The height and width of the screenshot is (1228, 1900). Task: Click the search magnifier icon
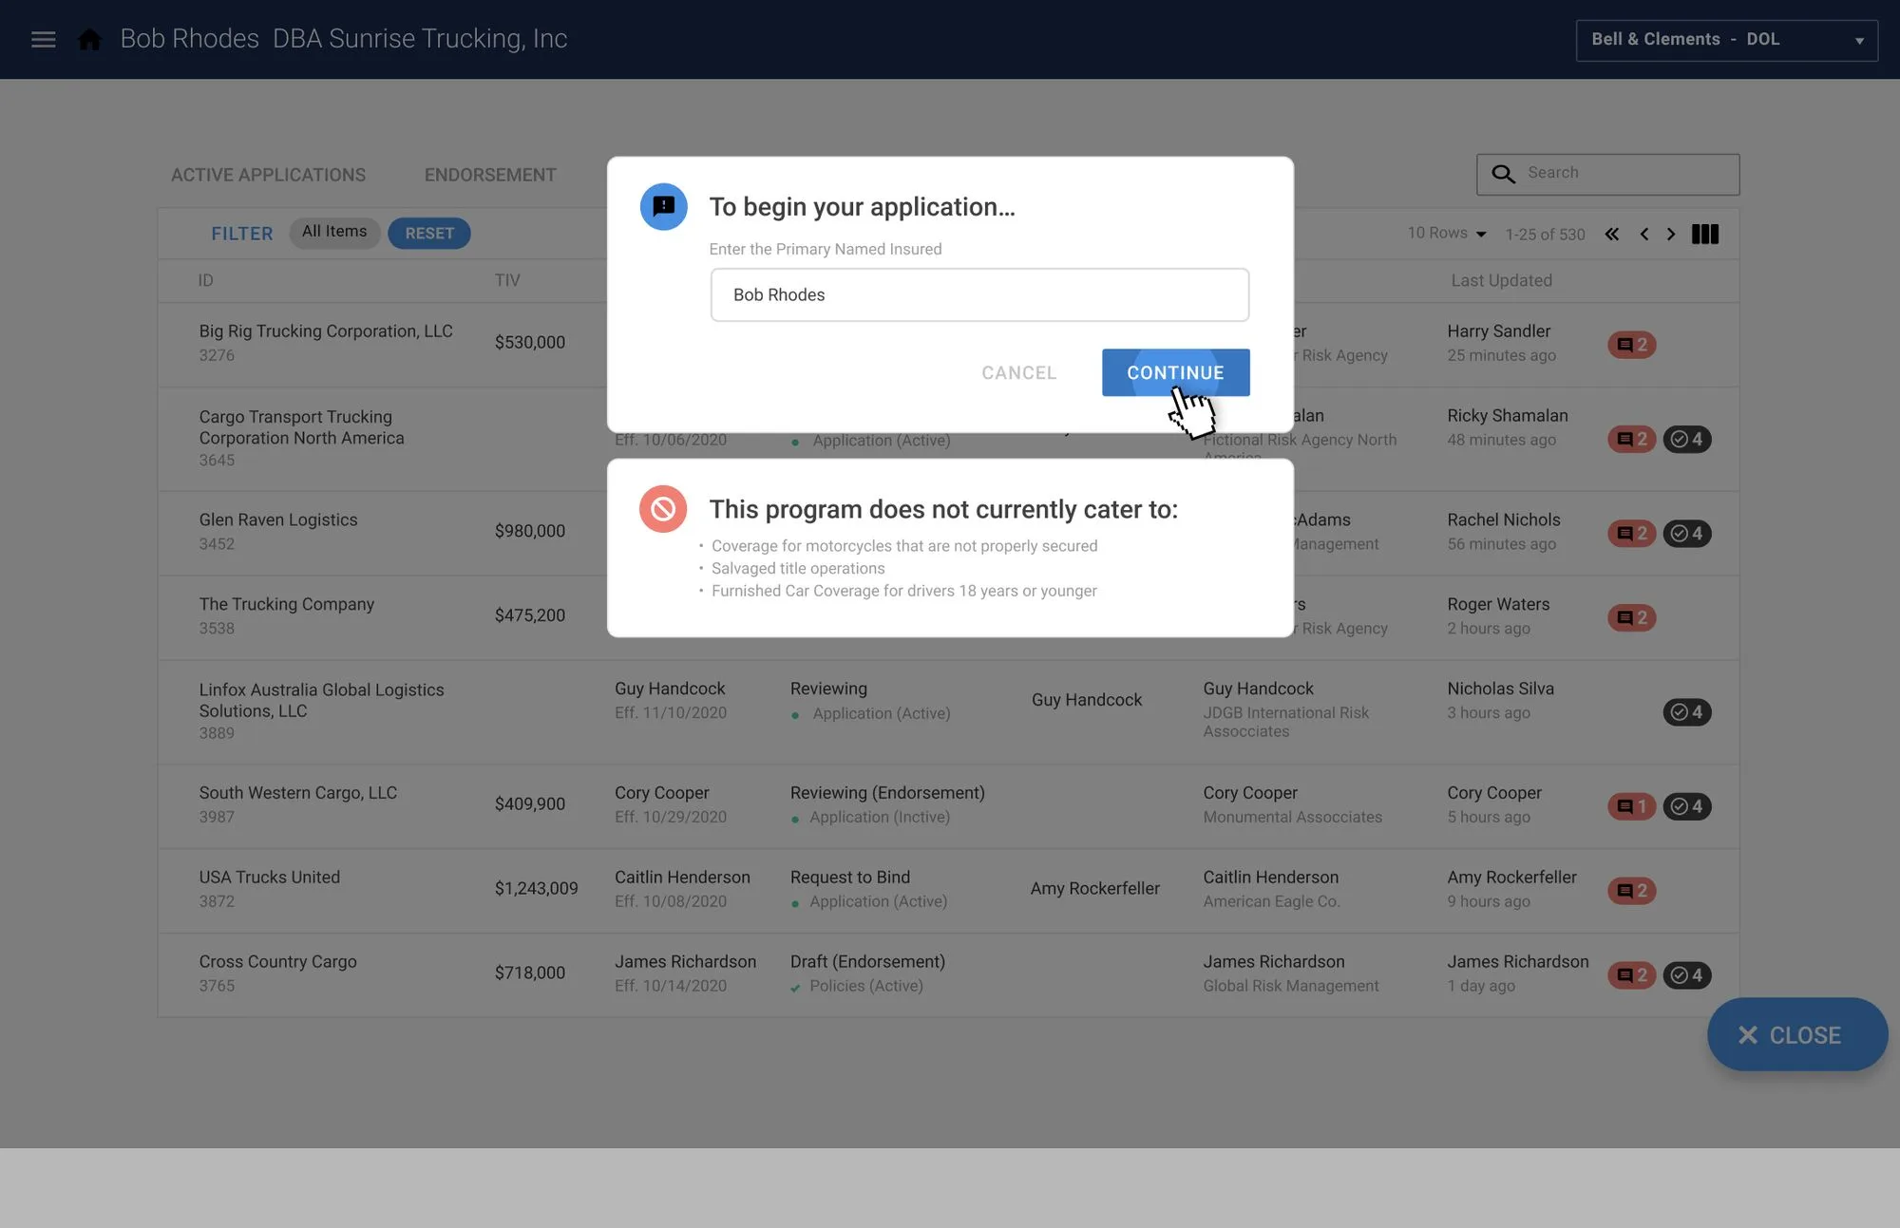coord(1503,174)
